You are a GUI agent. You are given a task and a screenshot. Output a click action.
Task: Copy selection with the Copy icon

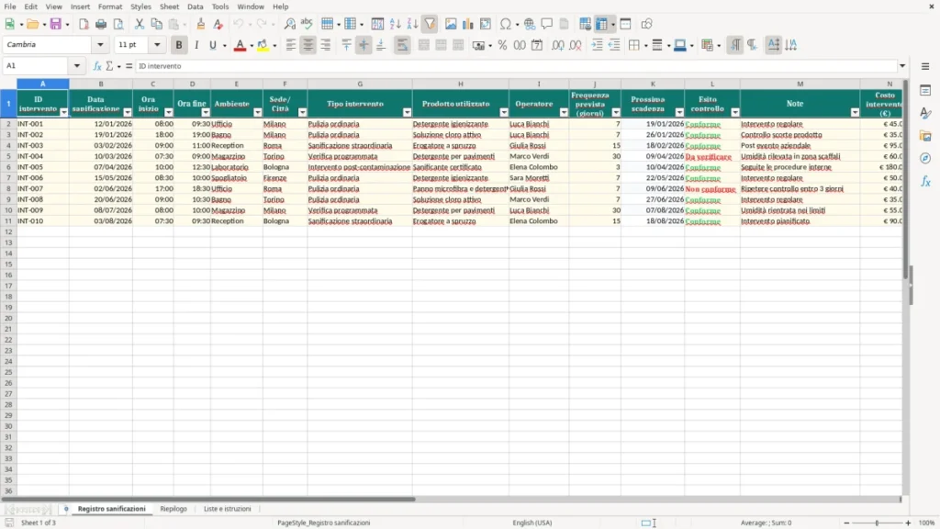(x=156, y=24)
